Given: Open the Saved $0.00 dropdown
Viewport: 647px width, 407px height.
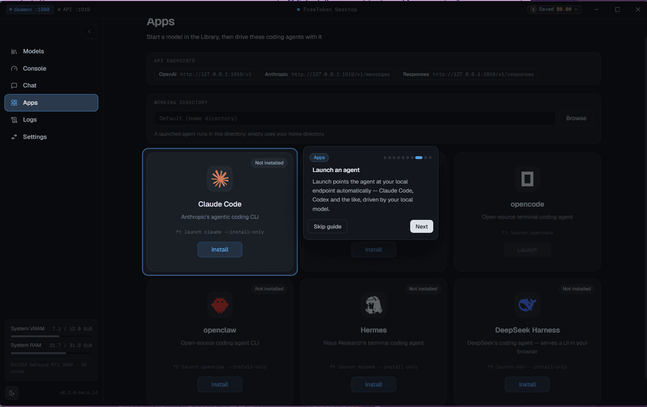Looking at the screenshot, I should tap(554, 9).
